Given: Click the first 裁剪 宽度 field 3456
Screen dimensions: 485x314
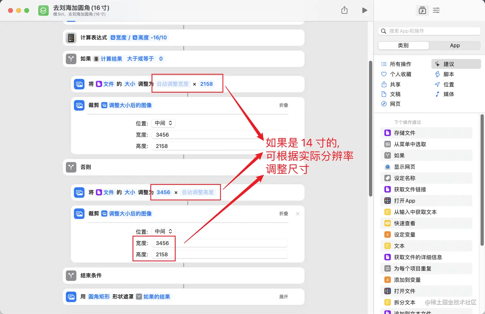Looking at the screenshot, I should 219,135.
